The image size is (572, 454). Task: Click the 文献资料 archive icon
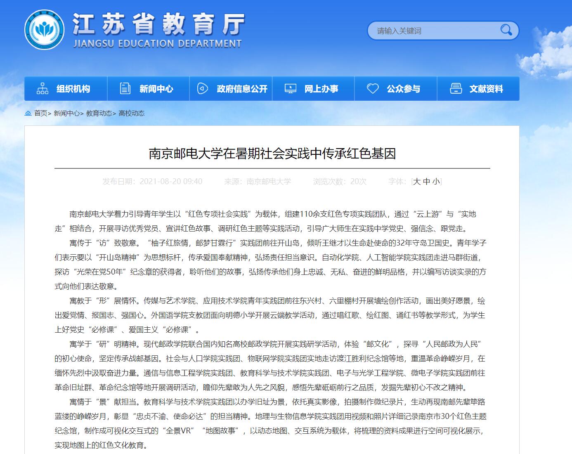pos(456,89)
